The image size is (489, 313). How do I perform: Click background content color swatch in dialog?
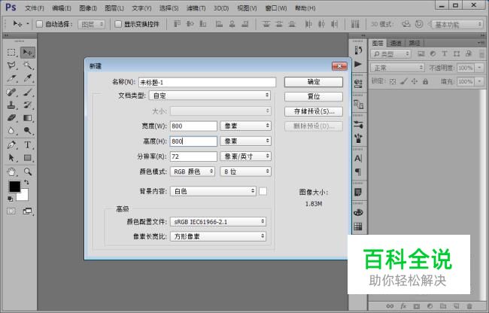(263, 191)
